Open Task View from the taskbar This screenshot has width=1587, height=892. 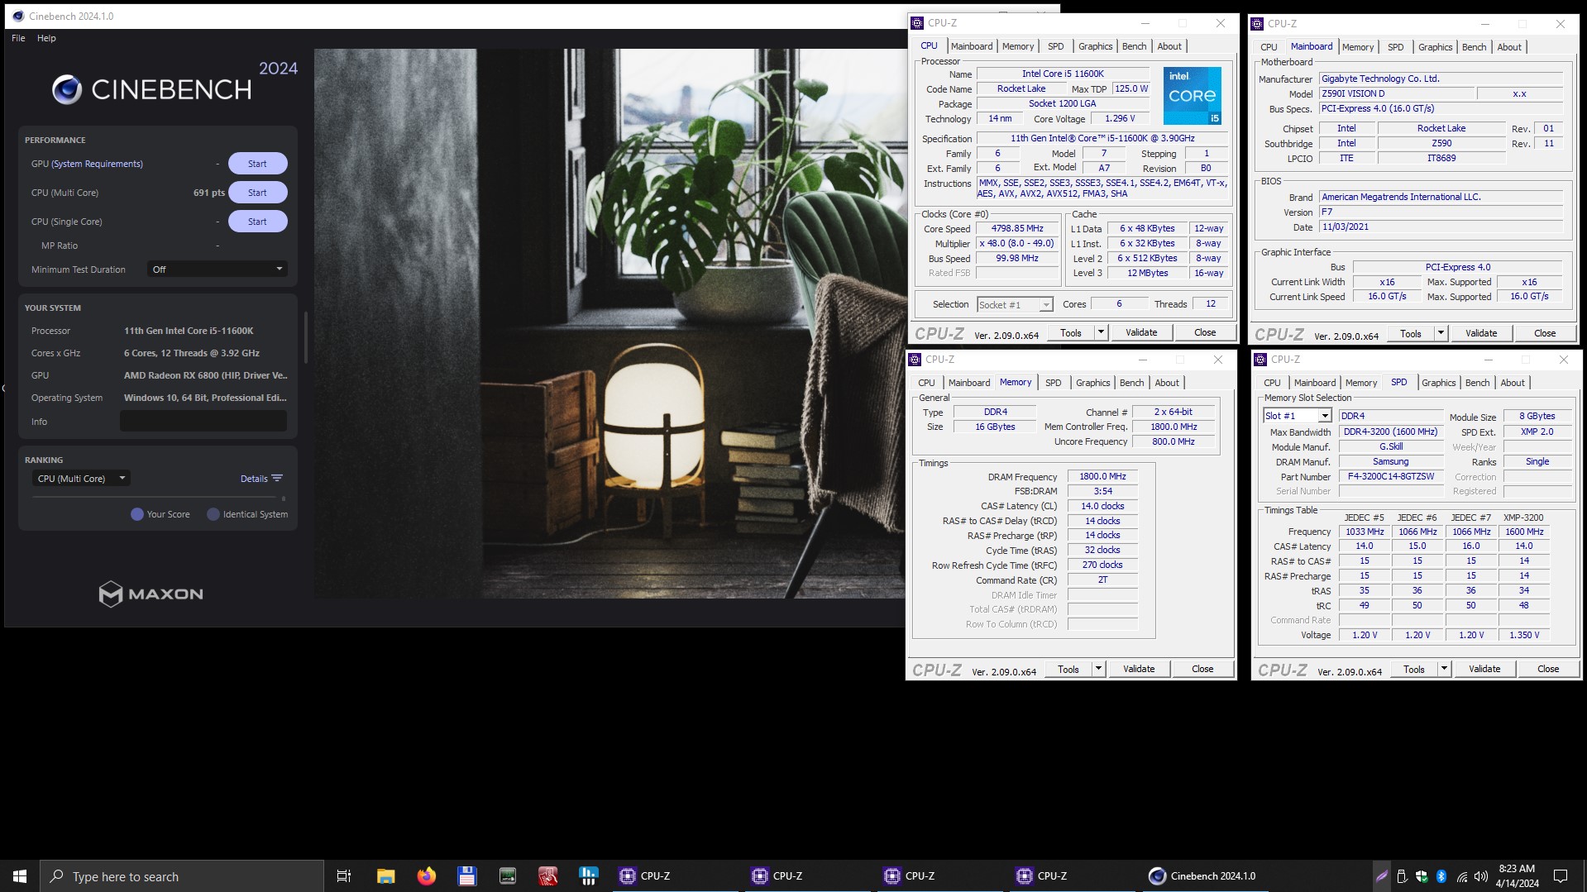click(344, 876)
